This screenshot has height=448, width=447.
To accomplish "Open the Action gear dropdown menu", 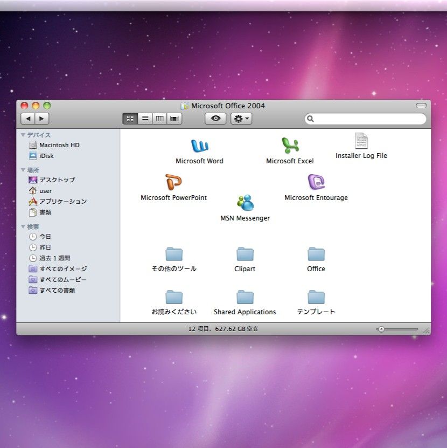I will pyautogui.click(x=241, y=119).
